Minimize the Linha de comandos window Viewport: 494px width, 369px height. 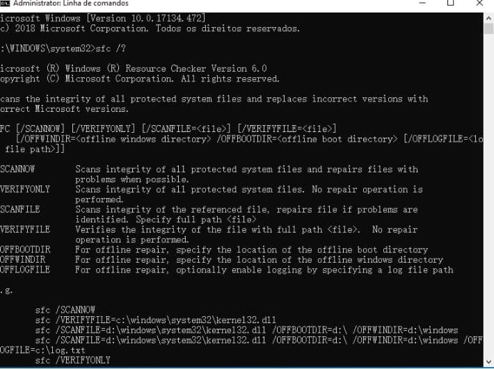coord(422,3)
